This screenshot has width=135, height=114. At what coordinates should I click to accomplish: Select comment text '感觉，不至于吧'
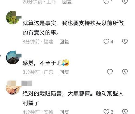pos(42,63)
